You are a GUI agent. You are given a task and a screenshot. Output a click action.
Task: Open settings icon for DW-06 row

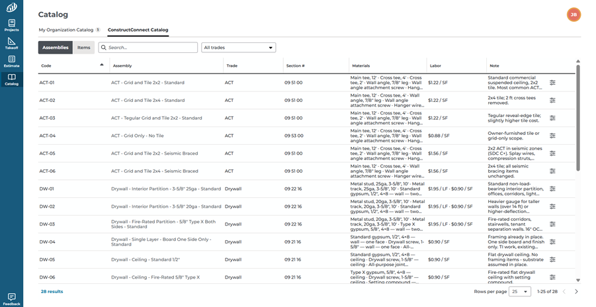552,277
